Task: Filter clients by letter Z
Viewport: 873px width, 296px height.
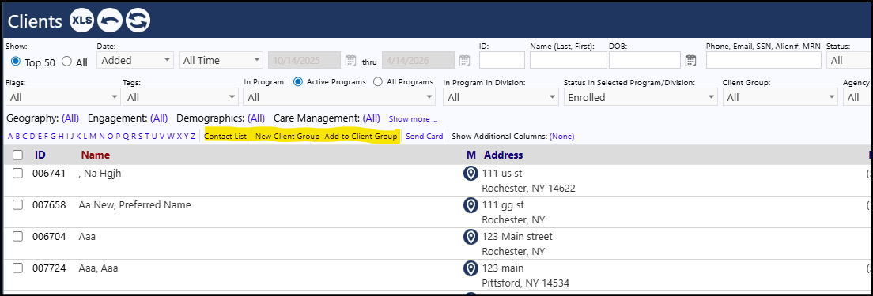Action: point(193,136)
